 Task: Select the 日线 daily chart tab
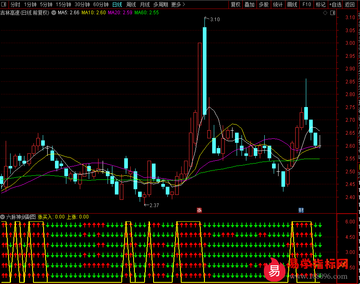117,4
